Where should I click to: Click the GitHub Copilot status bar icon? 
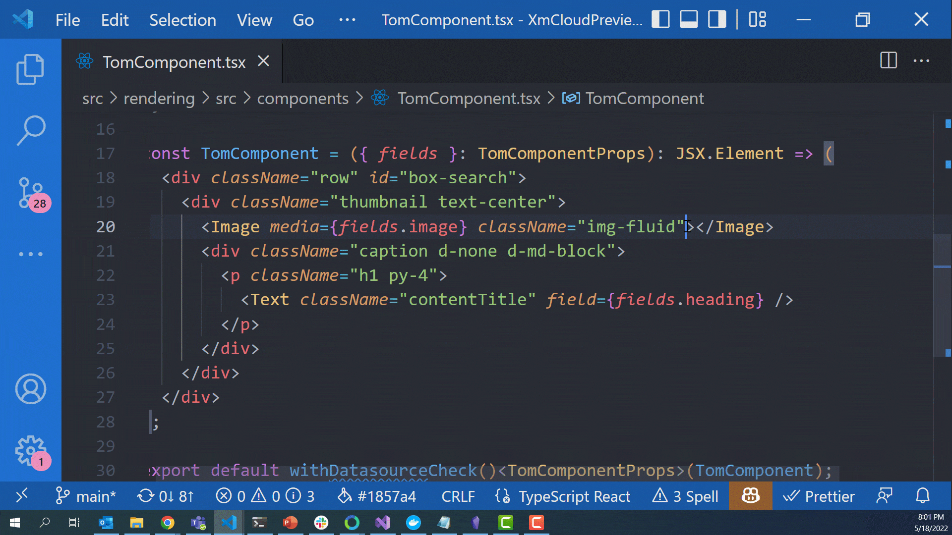point(750,496)
